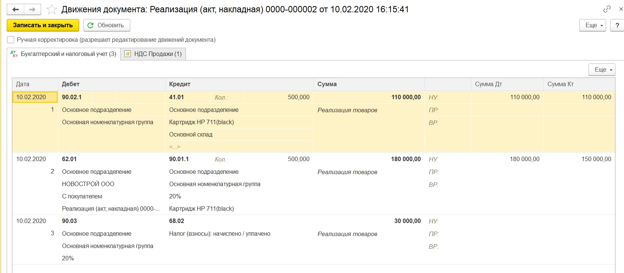Click the back navigation arrow
The width and height of the screenshot is (624, 273).
tap(15, 10)
